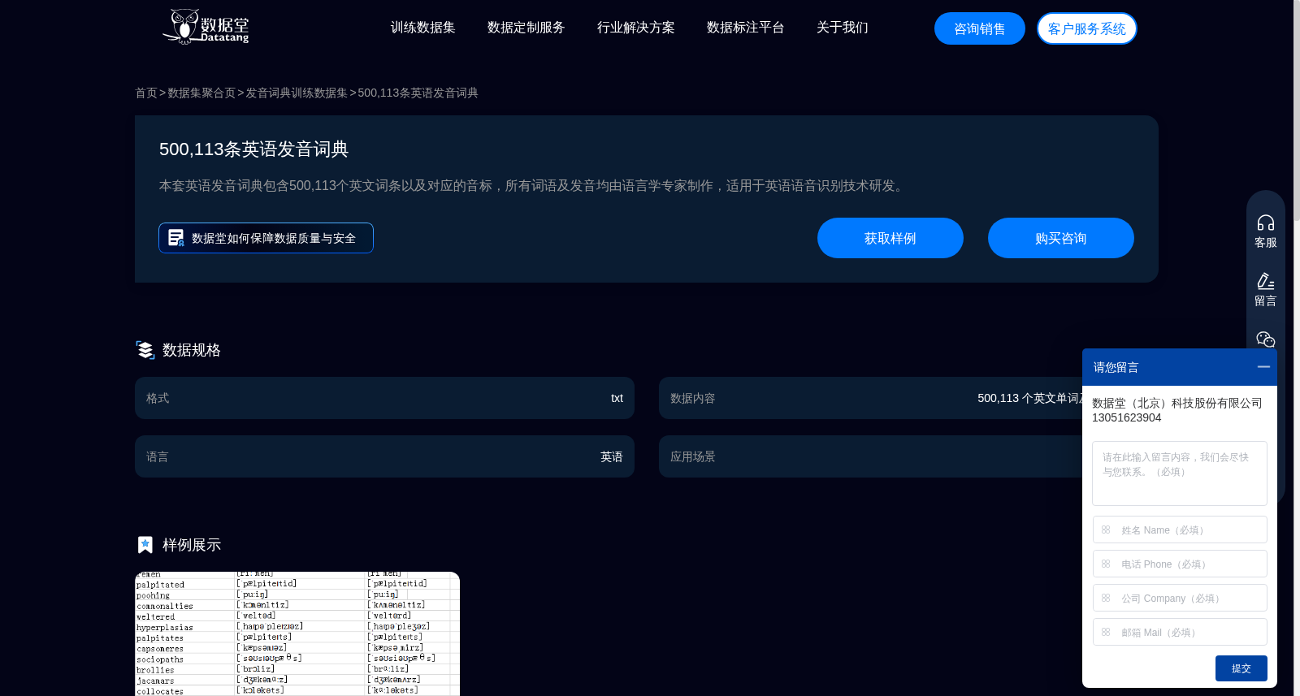
Task: Click the 样例展示 bookmark icon
Action: point(145,545)
